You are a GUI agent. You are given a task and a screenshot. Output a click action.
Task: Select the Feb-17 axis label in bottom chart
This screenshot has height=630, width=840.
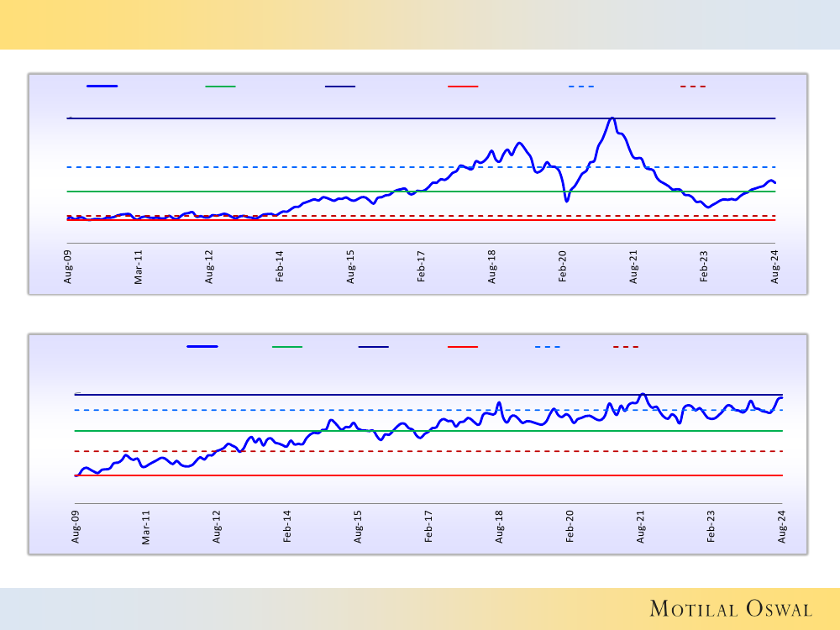pyautogui.click(x=428, y=526)
